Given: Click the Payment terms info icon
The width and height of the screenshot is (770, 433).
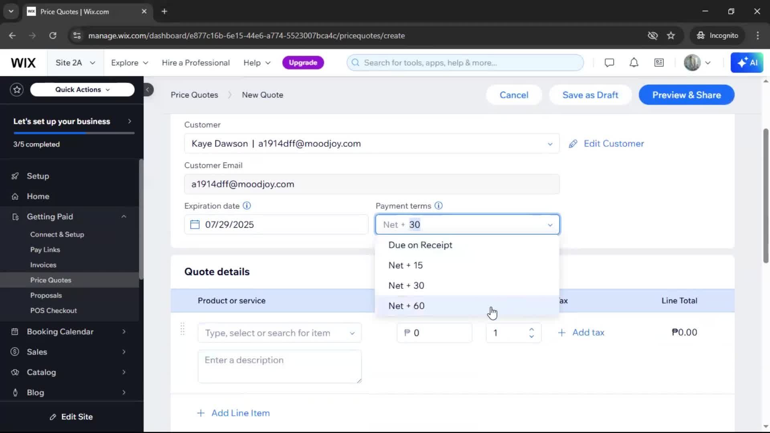Looking at the screenshot, I should pos(439,206).
